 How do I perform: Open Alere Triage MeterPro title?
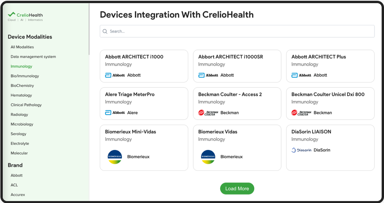point(130,94)
